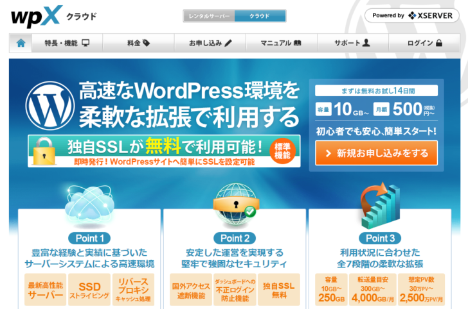Click the まずは無料お試し14日間 label
This screenshot has height=309, width=468.
click(376, 90)
